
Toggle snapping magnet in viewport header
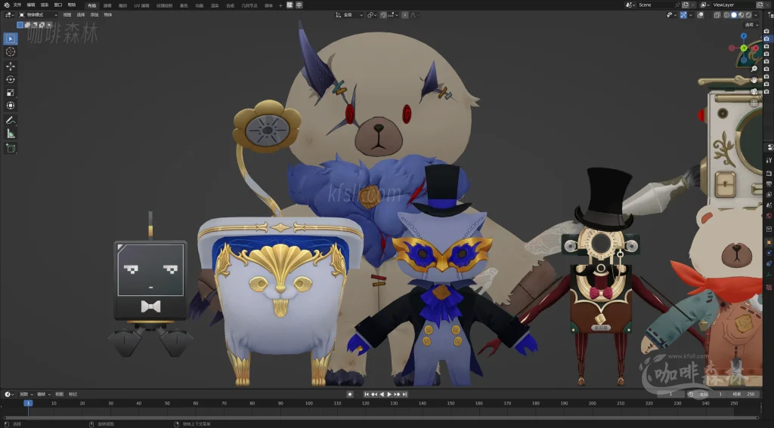tap(383, 15)
